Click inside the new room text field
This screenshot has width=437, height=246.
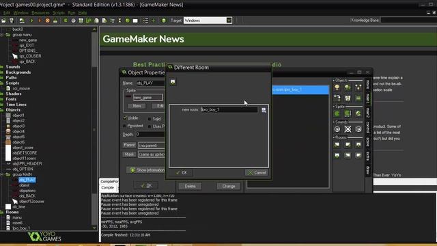(x=229, y=109)
